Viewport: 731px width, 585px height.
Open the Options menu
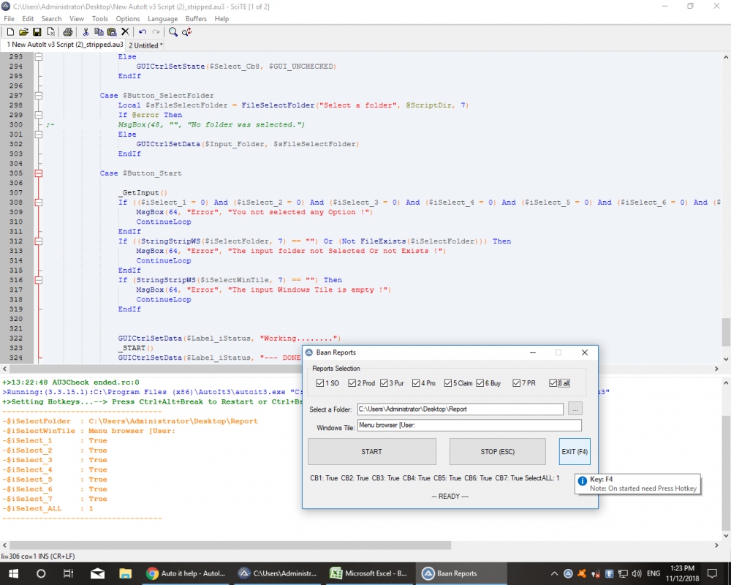pyautogui.click(x=128, y=19)
